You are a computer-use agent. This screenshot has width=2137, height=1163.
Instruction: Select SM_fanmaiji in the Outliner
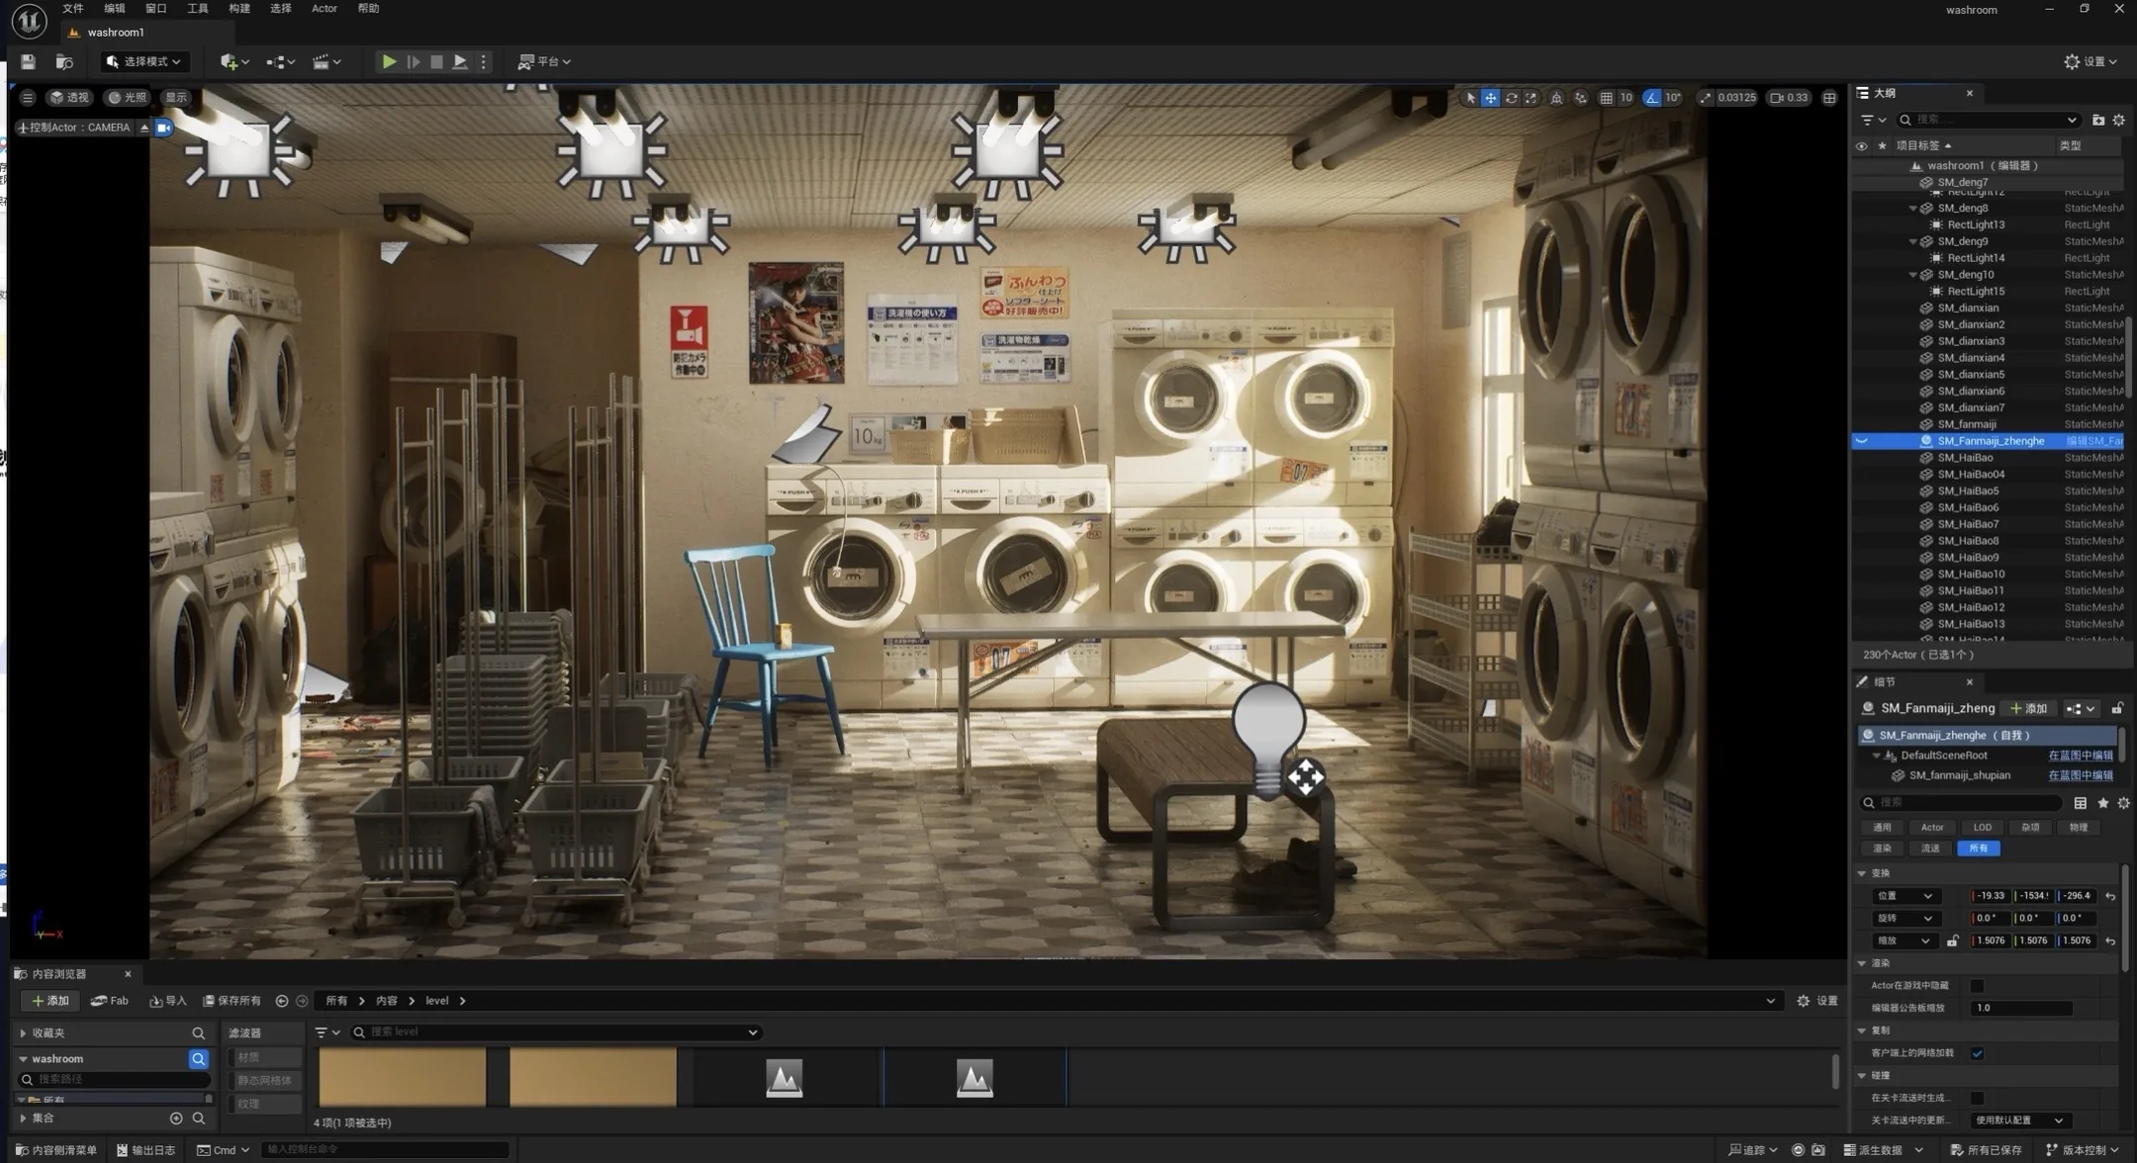(x=1967, y=424)
